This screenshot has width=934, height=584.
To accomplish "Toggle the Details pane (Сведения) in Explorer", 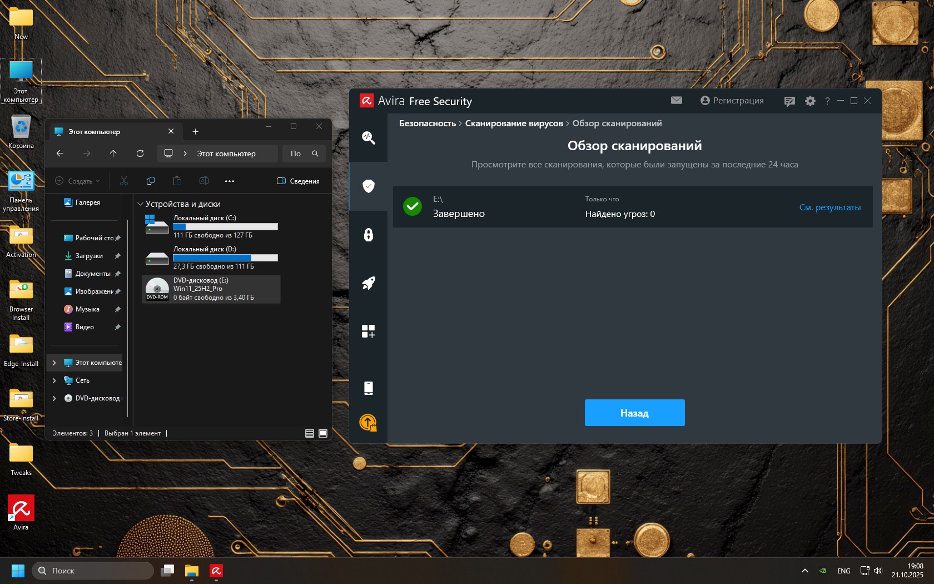I will (298, 181).
